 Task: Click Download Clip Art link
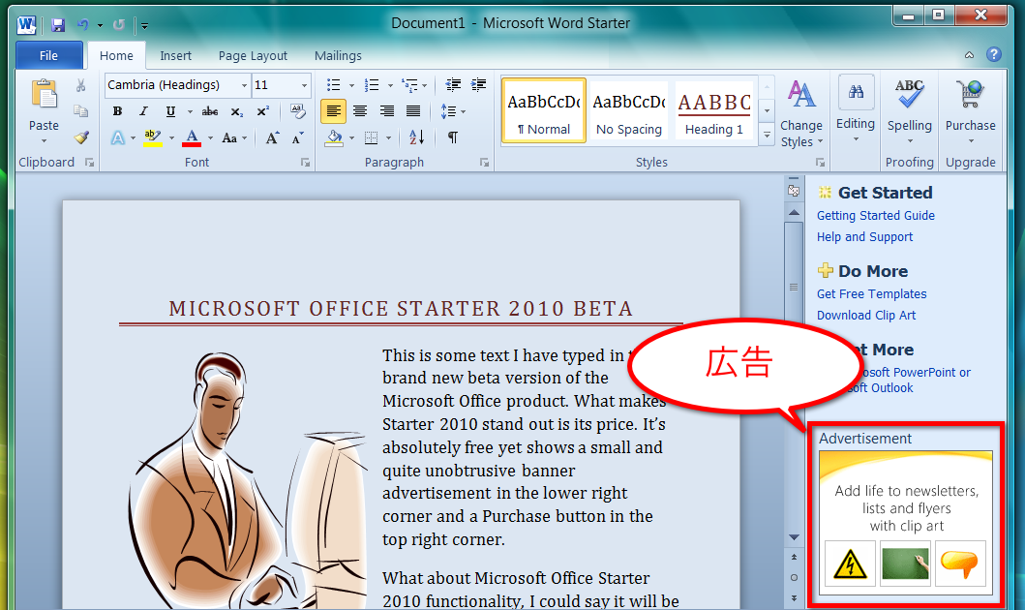point(866,316)
